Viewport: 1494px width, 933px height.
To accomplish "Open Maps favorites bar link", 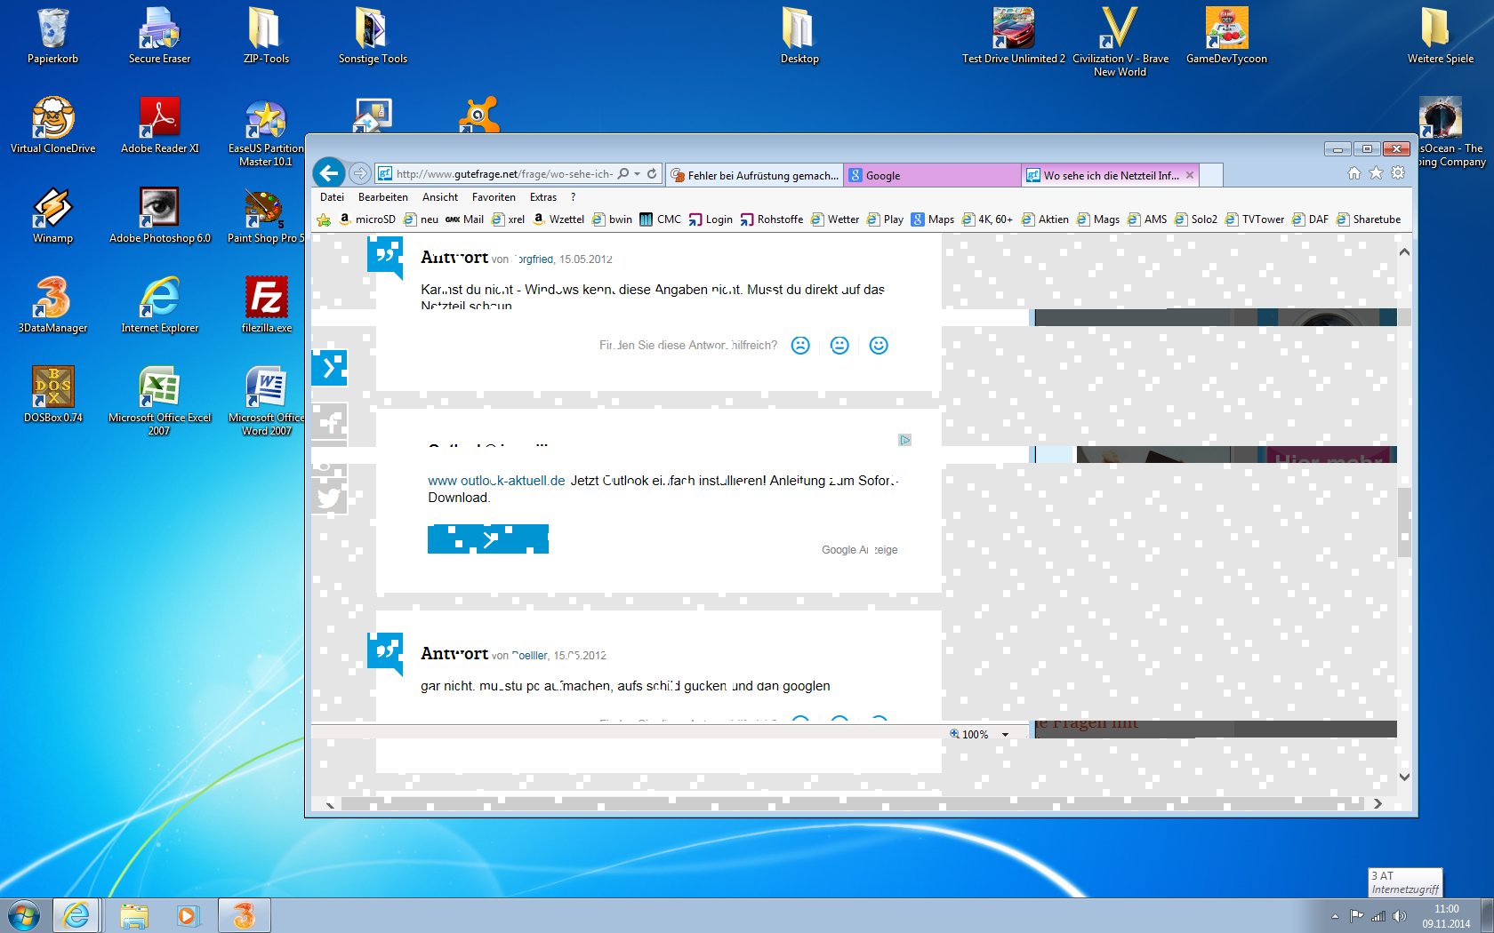I will tap(933, 219).
